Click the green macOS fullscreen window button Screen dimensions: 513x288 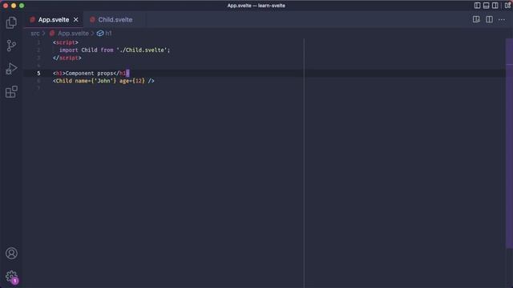(x=22, y=6)
